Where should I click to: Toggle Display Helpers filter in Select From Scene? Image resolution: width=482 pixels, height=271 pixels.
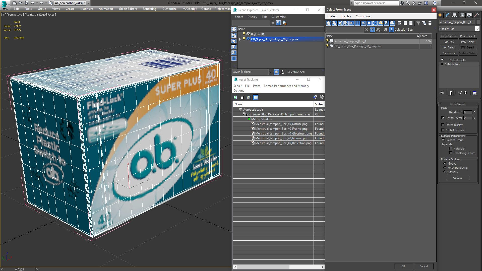352,23
